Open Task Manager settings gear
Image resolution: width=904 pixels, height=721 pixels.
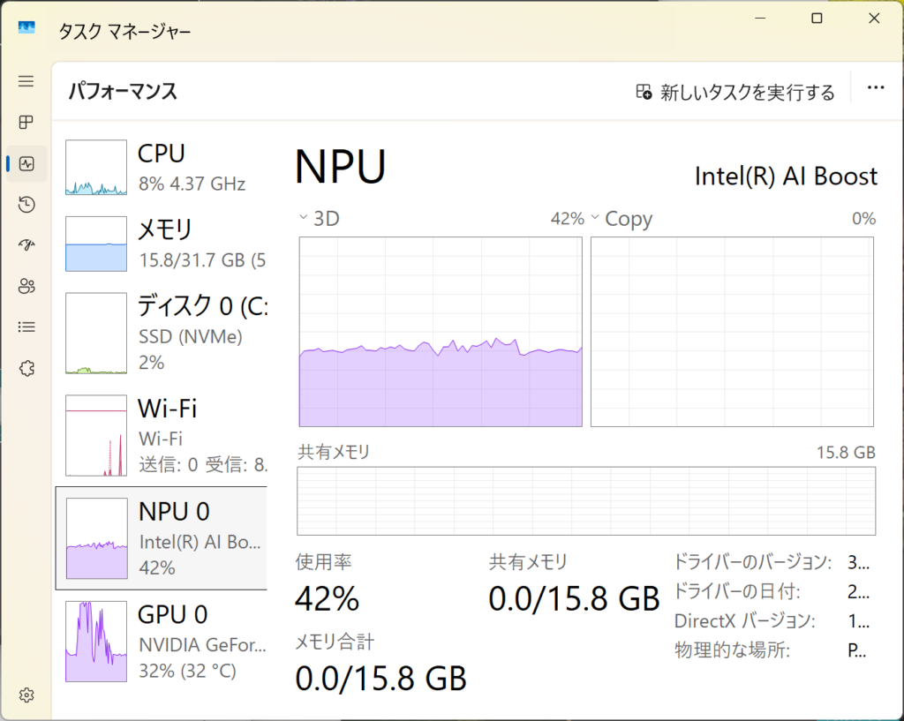pyautogui.click(x=26, y=695)
